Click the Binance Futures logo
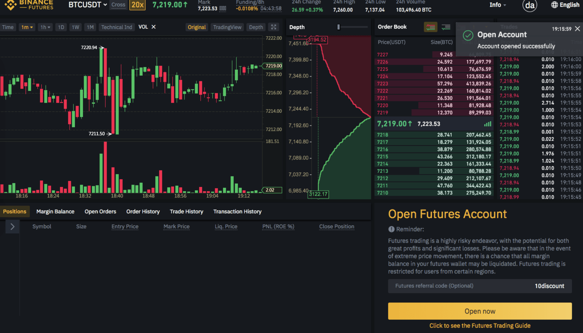 29,5
